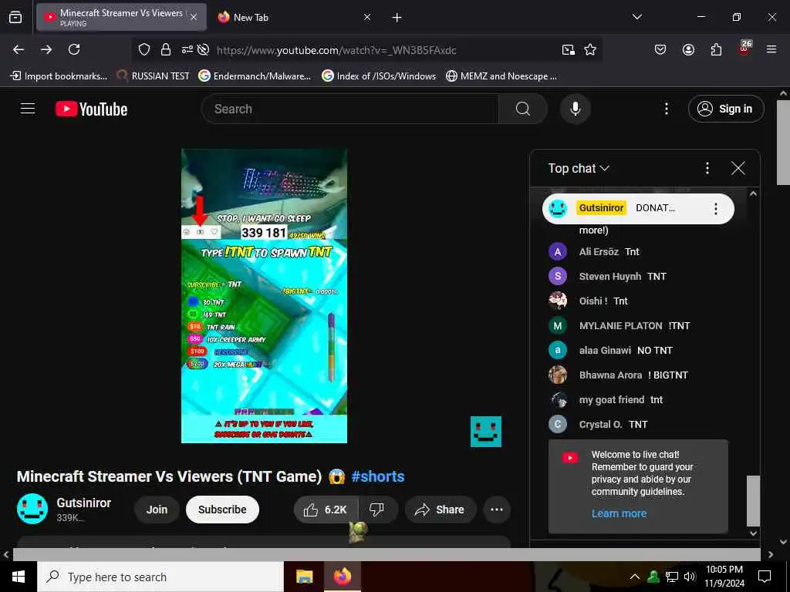
Task: Click the YouTube logo
Action: (91, 109)
